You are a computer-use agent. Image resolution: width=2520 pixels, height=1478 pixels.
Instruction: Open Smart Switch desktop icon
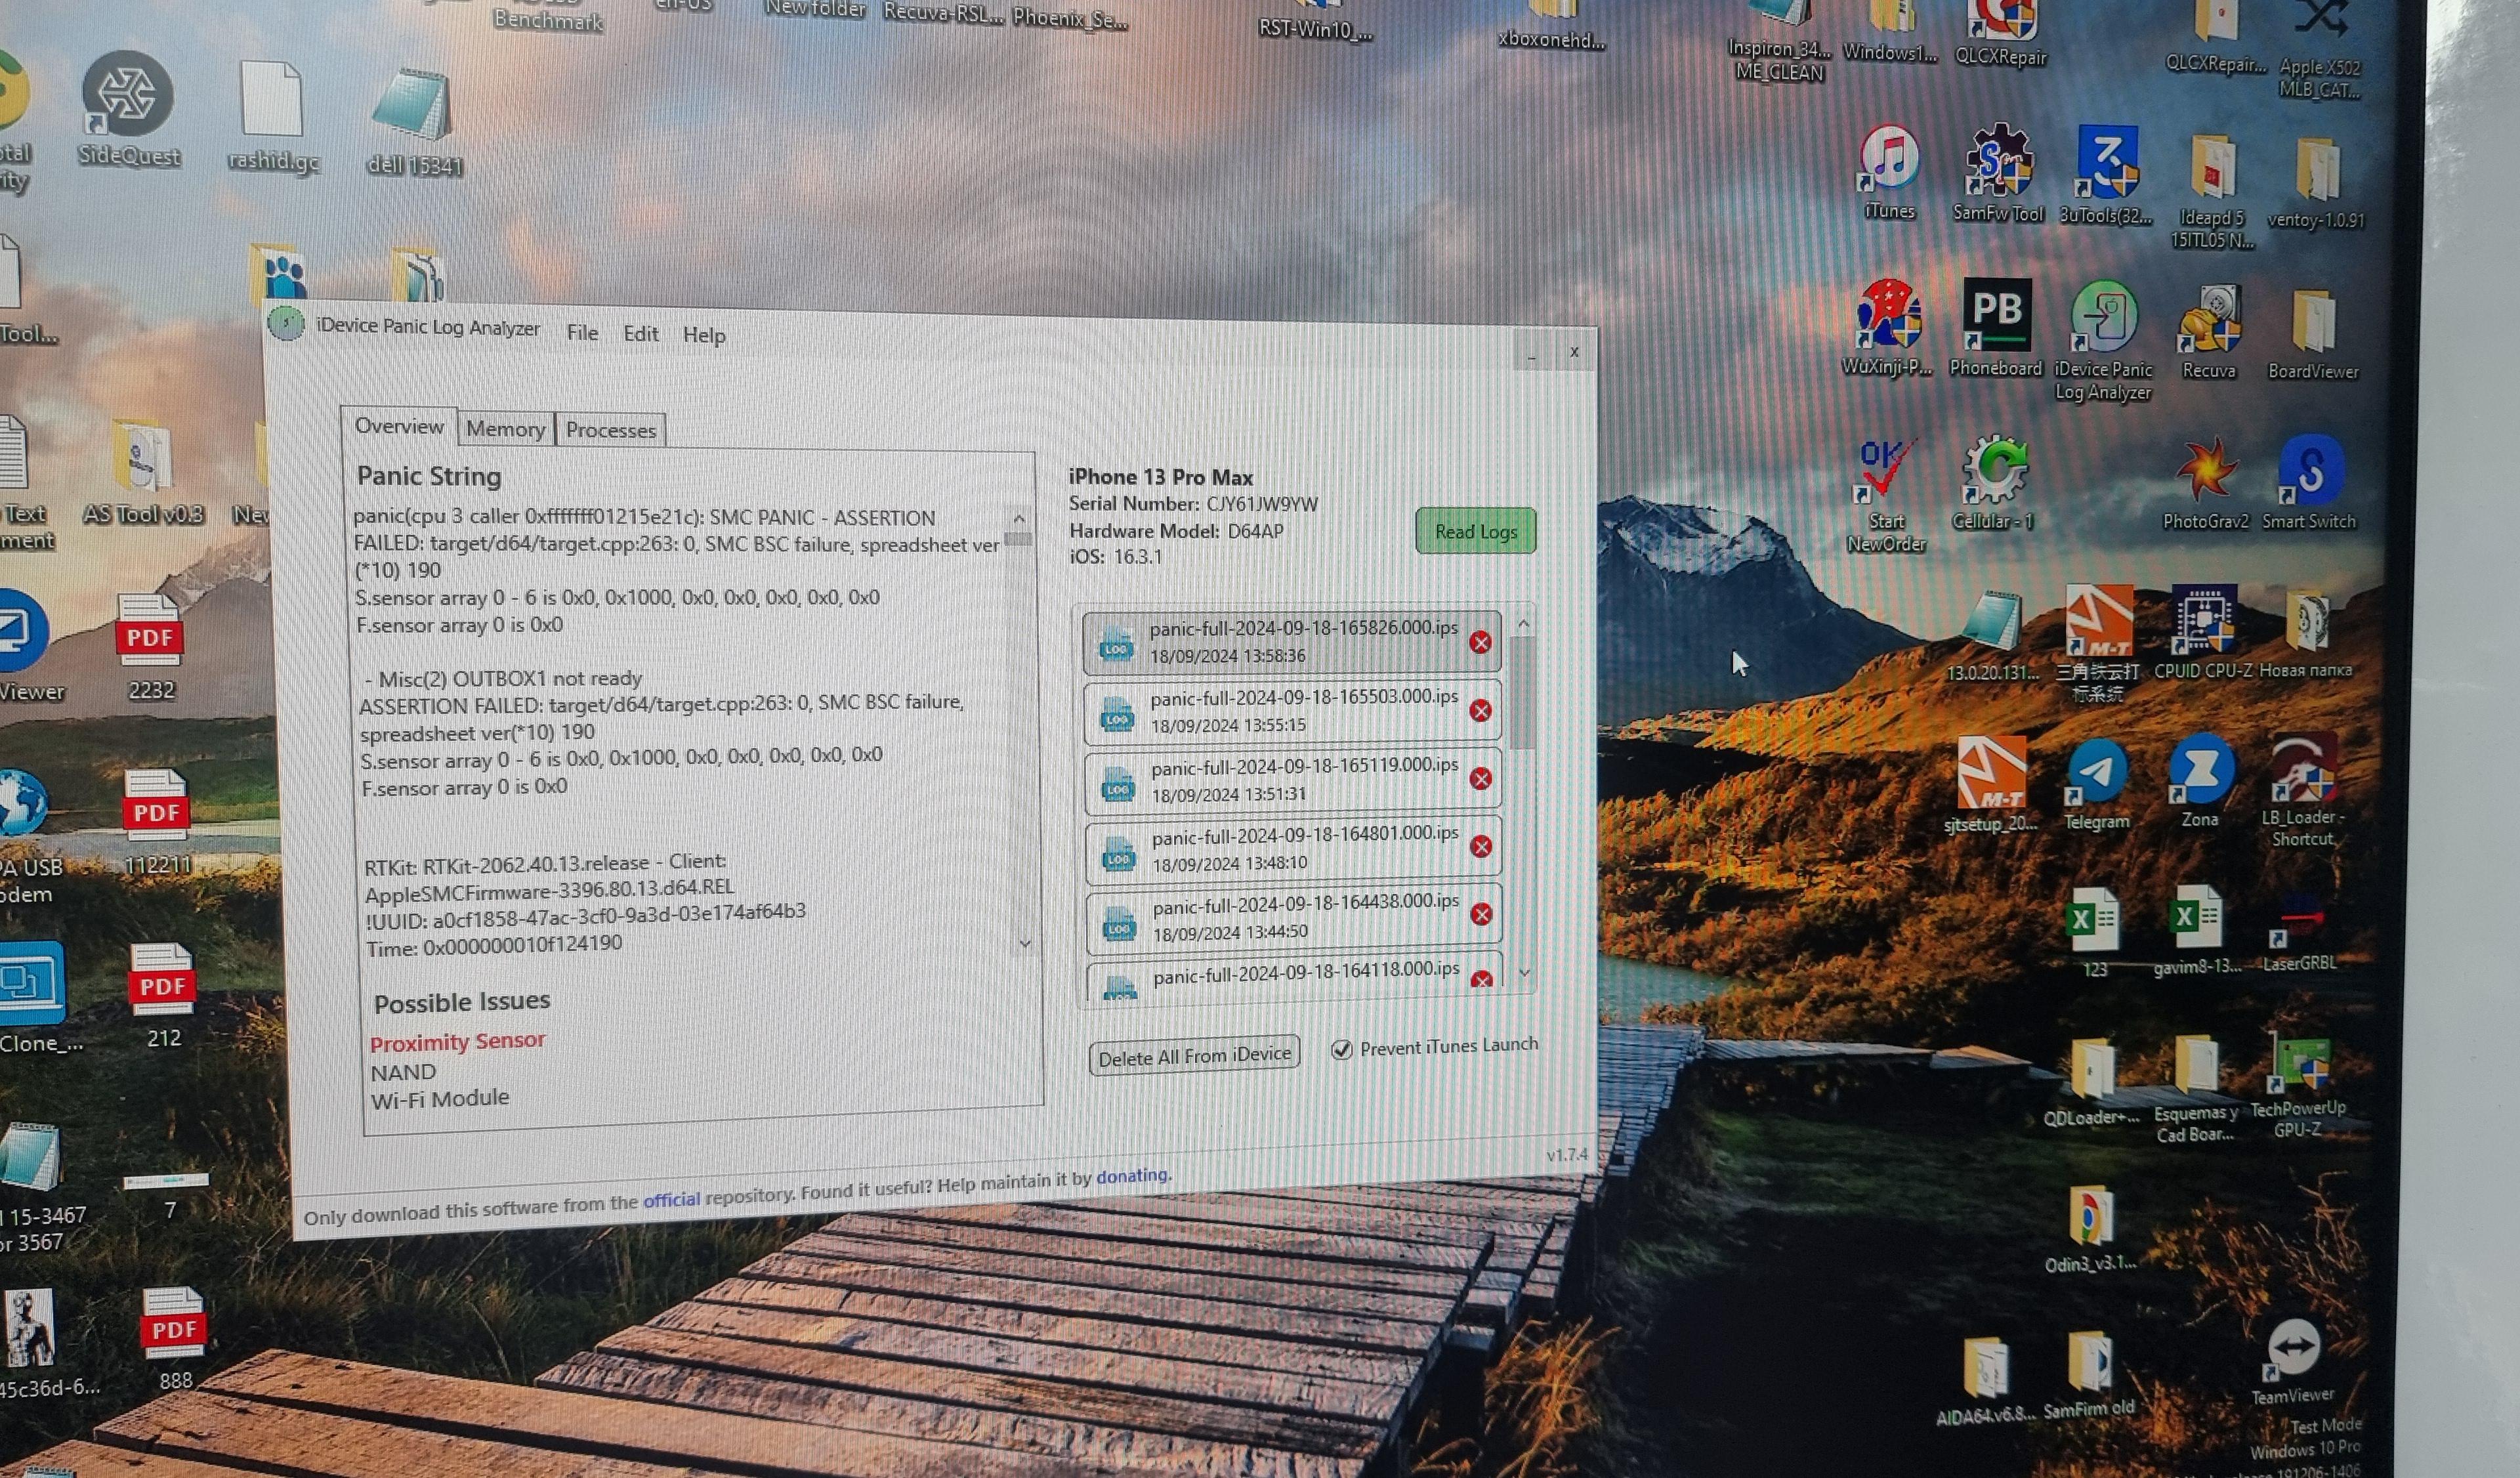(2308, 482)
